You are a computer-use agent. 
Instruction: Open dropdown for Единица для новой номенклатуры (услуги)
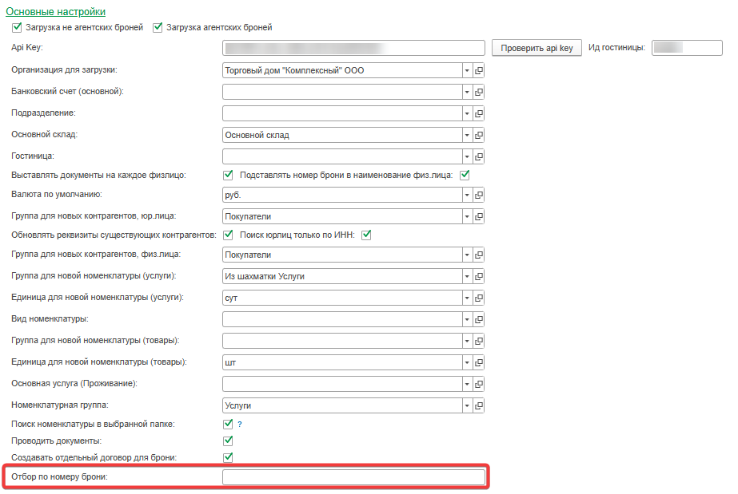[467, 298]
